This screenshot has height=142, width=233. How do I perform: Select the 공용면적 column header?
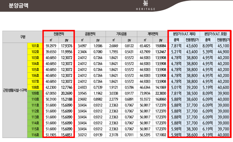click(90, 34)
